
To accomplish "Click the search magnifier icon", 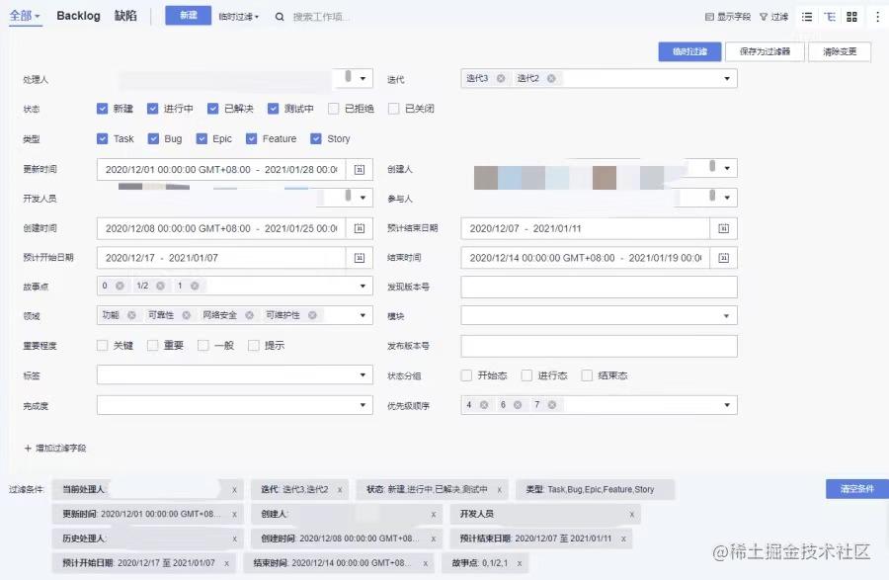I will (x=280, y=17).
